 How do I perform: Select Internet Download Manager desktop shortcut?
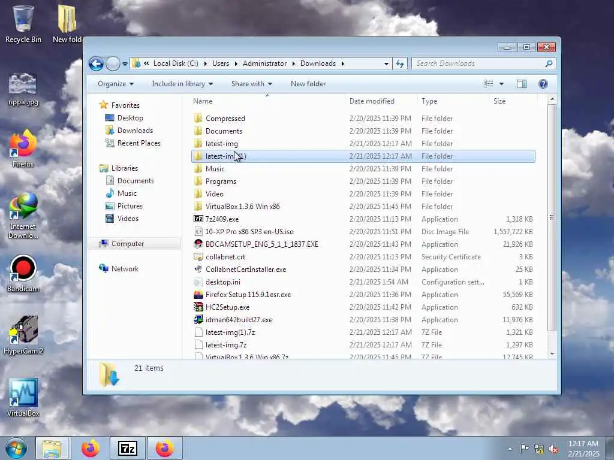23,216
